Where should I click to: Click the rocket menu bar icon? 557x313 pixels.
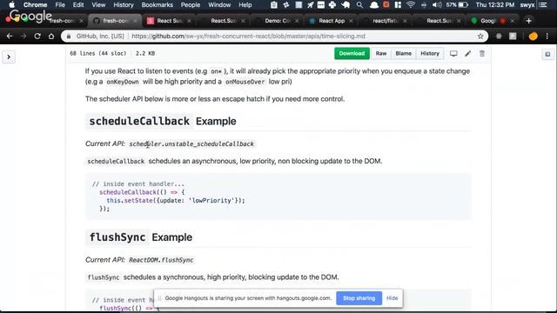pos(311,5)
